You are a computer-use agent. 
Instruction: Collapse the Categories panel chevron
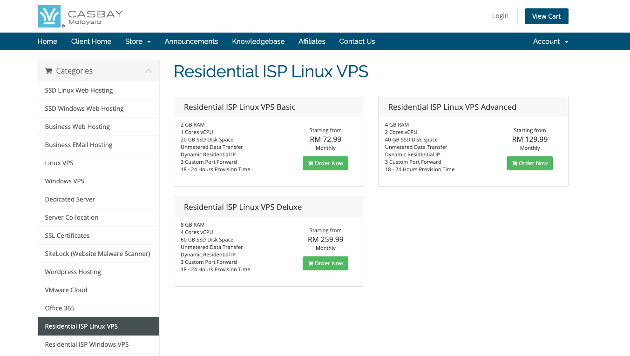149,71
